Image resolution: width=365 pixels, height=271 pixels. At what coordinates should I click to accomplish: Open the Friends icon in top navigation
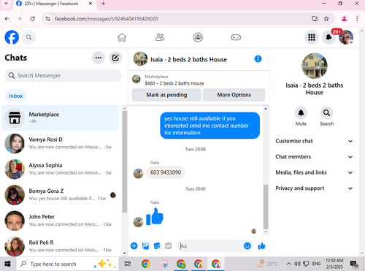160,37
